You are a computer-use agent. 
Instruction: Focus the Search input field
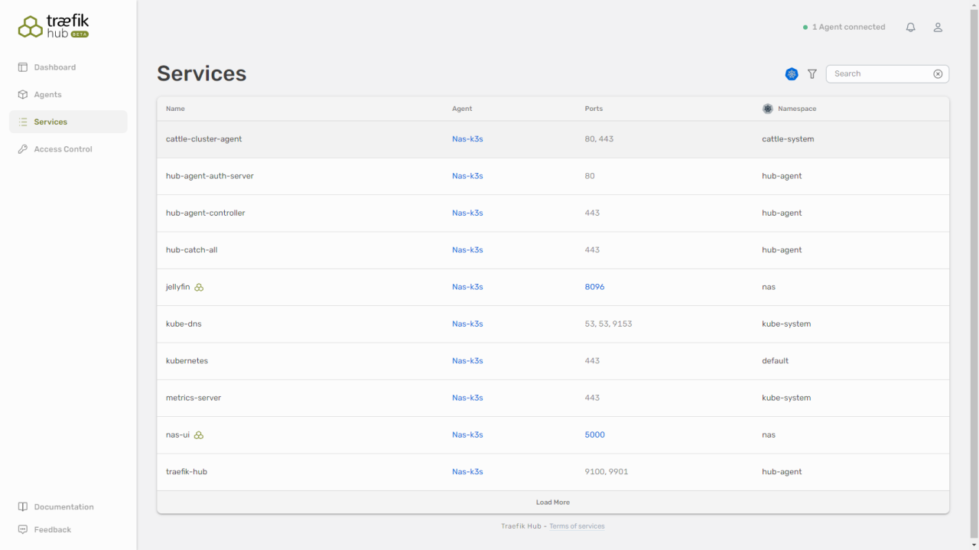(x=880, y=74)
